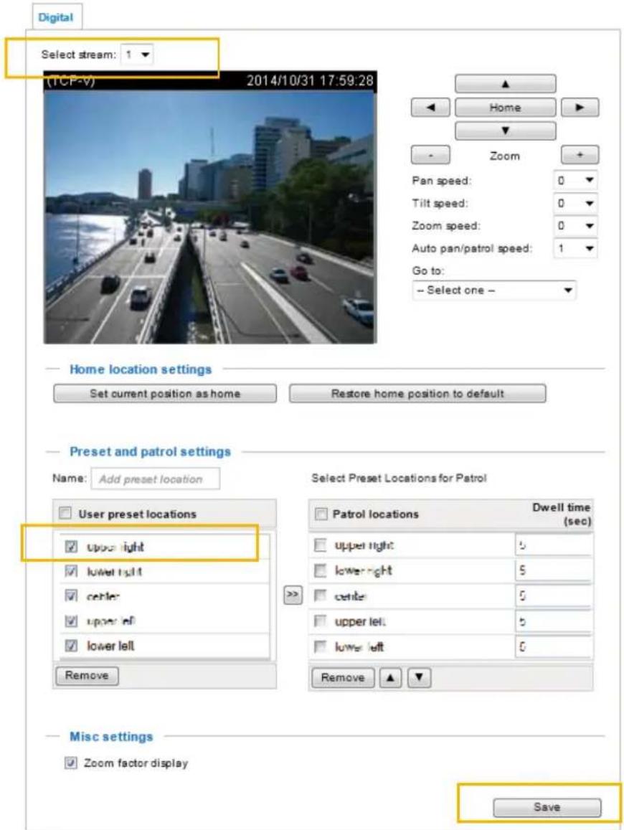
Task: Tilt camera up with the up arrow button
Action: 505,84
